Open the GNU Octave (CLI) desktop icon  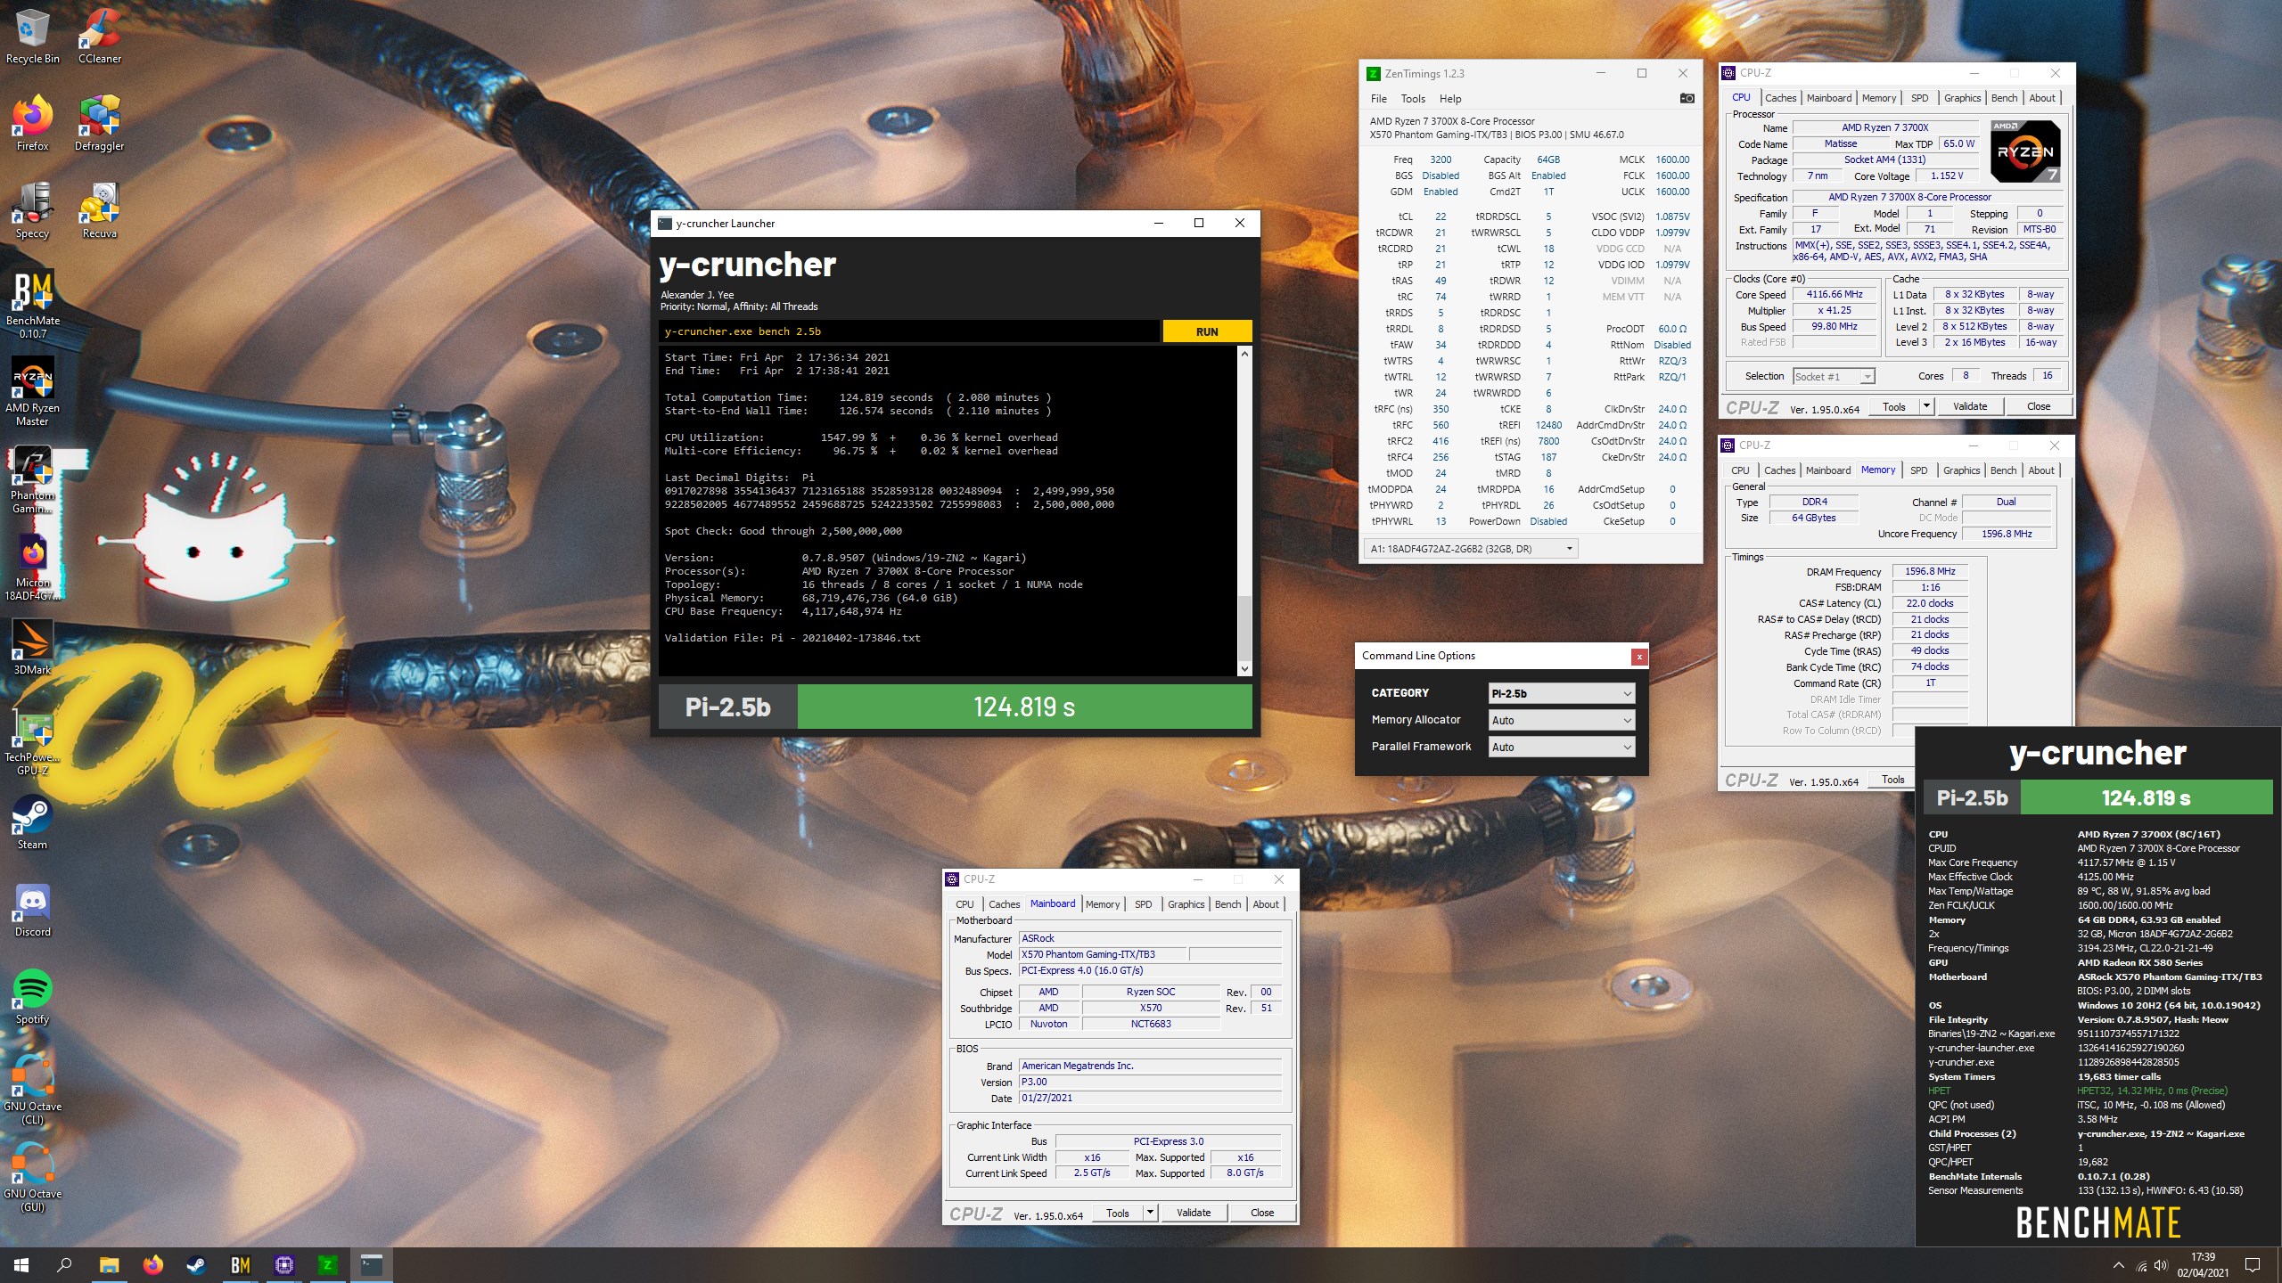click(x=32, y=1091)
